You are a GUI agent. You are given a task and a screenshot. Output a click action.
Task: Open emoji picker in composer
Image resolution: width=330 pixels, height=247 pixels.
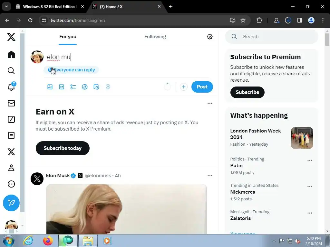tap(85, 87)
